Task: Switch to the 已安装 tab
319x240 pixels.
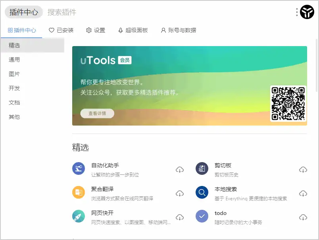Action: click(61, 30)
